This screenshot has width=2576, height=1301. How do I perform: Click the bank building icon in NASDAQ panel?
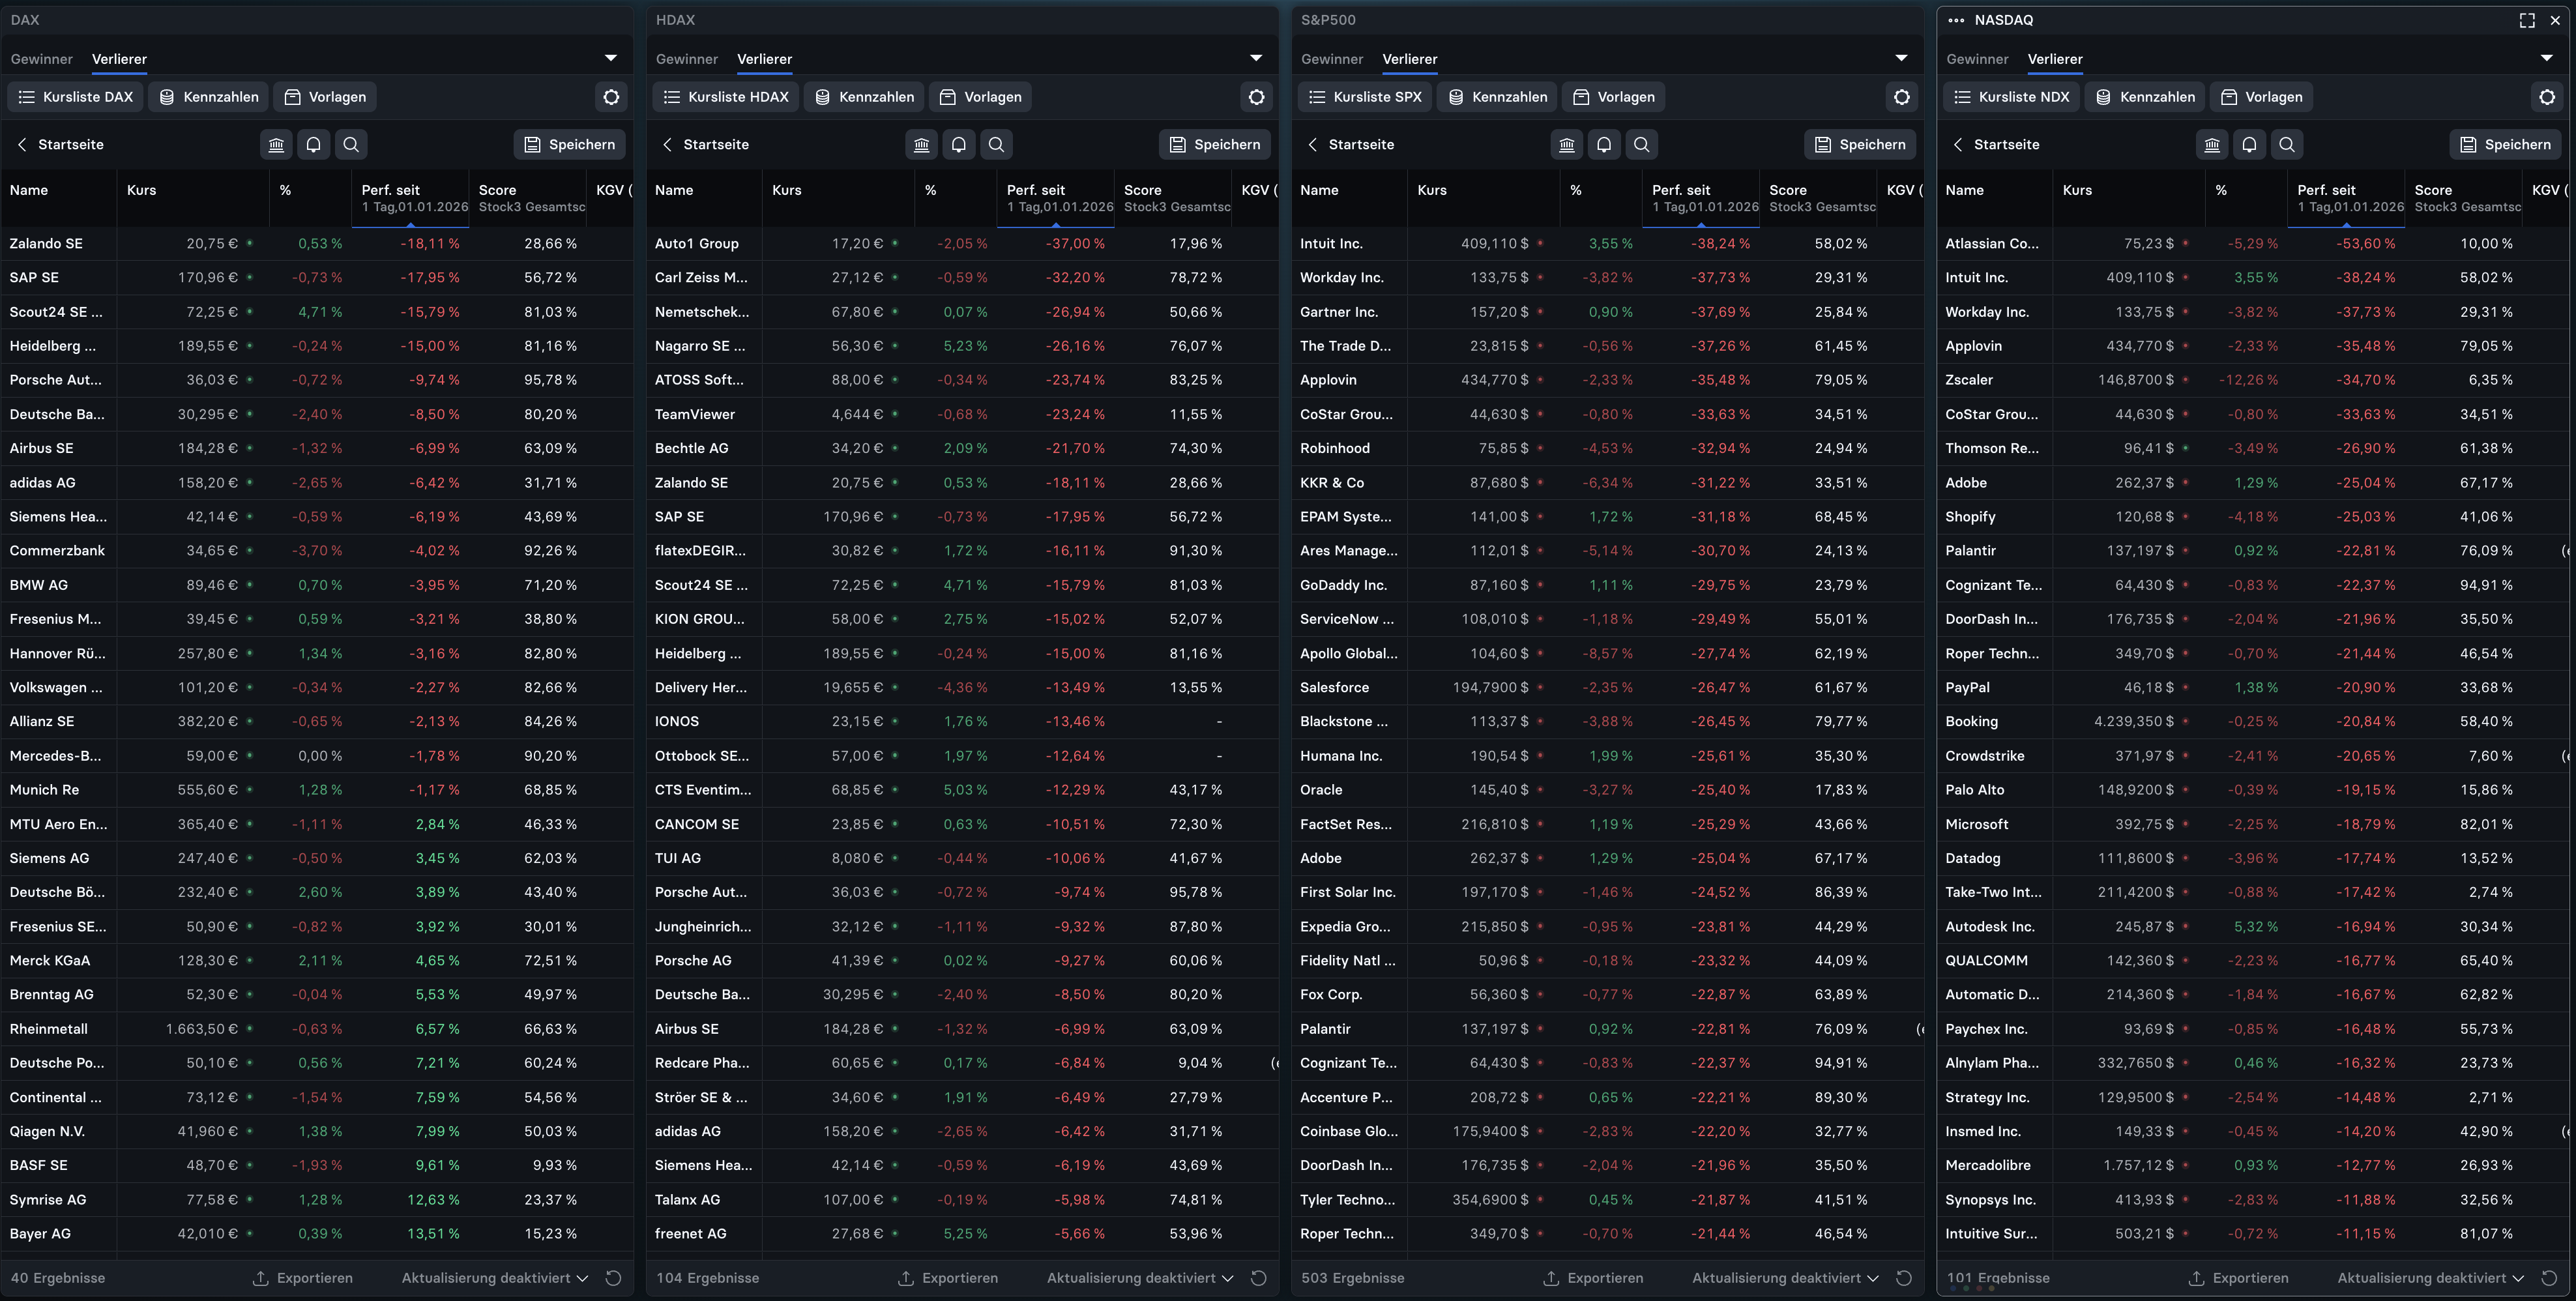tap(2212, 144)
